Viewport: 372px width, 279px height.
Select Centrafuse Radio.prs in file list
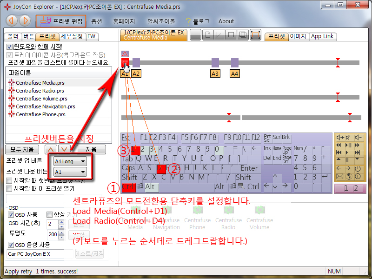[x=59, y=91]
